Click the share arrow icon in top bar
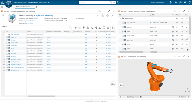 coord(180,3)
